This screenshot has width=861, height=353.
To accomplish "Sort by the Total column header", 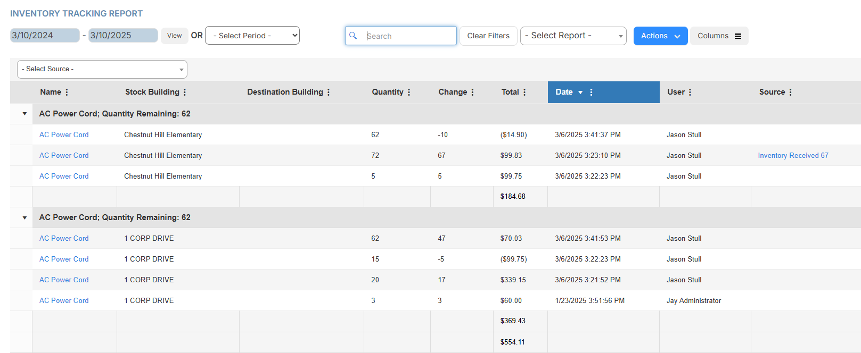I will click(x=510, y=92).
